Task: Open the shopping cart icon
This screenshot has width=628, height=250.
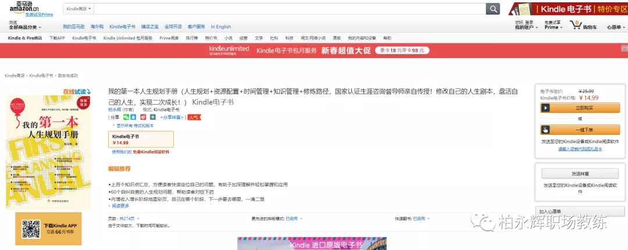Action: click(x=576, y=25)
